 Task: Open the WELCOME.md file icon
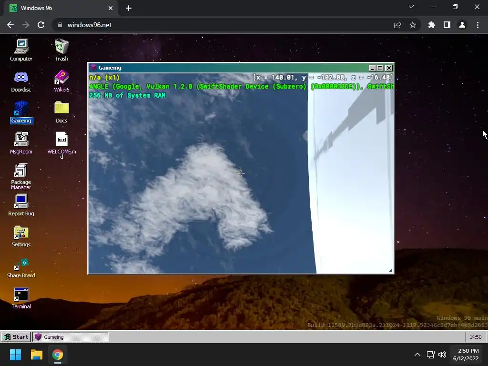click(x=61, y=145)
